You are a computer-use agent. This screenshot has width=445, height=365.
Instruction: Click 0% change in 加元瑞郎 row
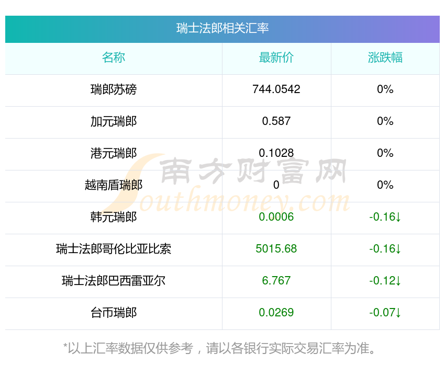click(x=385, y=121)
